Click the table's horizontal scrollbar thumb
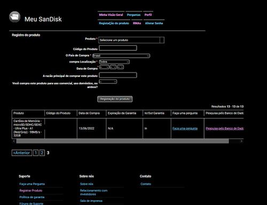The height and width of the screenshot is (205, 267). click(122, 141)
